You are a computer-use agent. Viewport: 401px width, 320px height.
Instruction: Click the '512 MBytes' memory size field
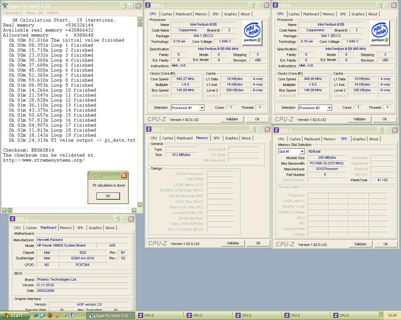(x=181, y=155)
